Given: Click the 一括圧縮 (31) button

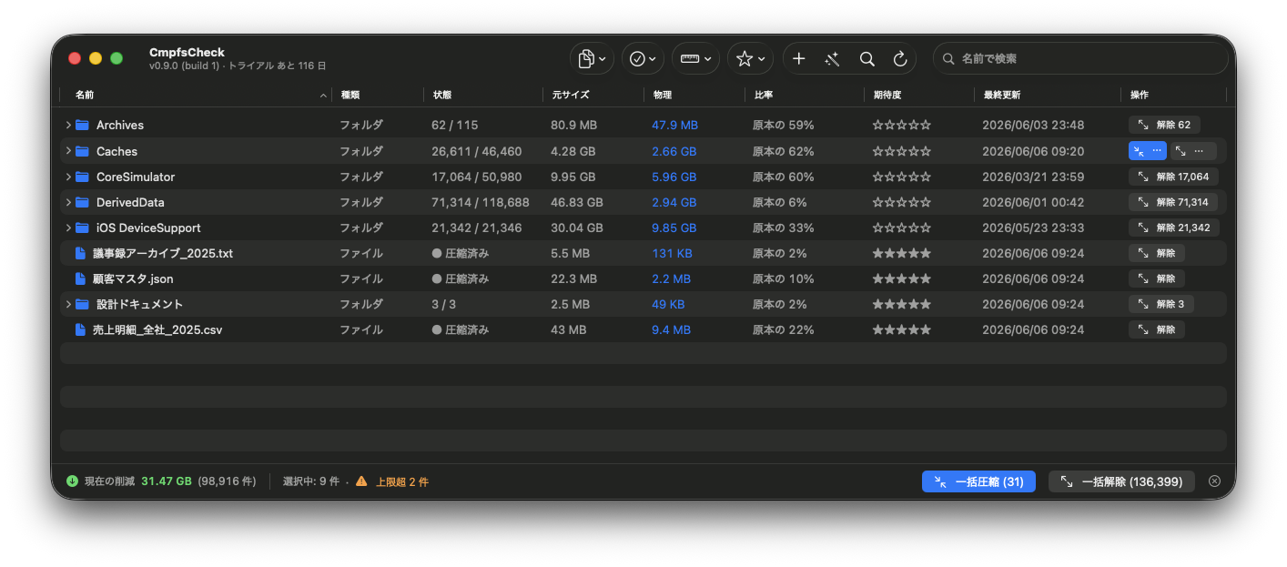Looking at the screenshot, I should tap(978, 481).
